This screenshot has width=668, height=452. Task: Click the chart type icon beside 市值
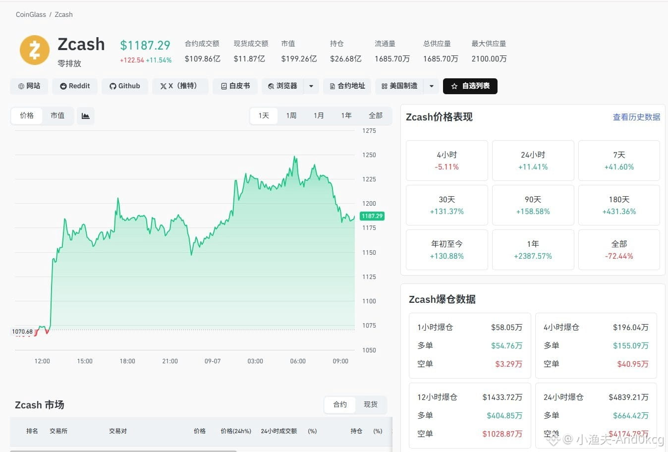tap(86, 116)
